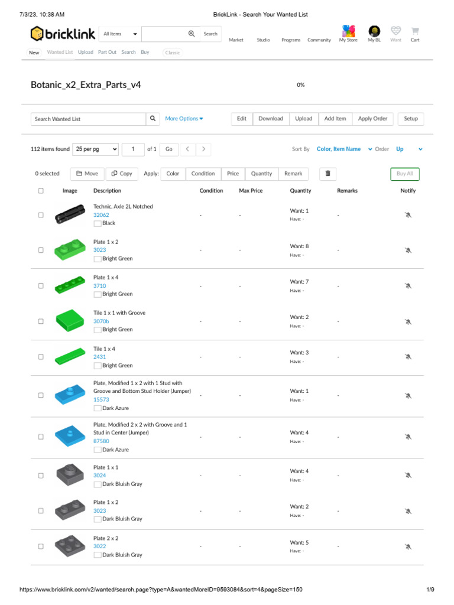This screenshot has width=454, height=605.
Task: Go to the next page arrow
Action: click(203, 149)
